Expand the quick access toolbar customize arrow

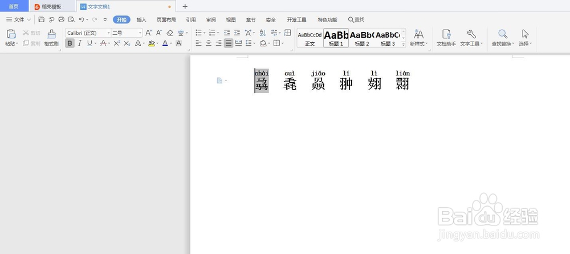pyautogui.click(x=105, y=19)
